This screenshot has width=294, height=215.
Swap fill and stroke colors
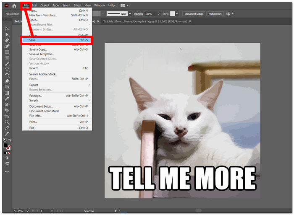10,140
